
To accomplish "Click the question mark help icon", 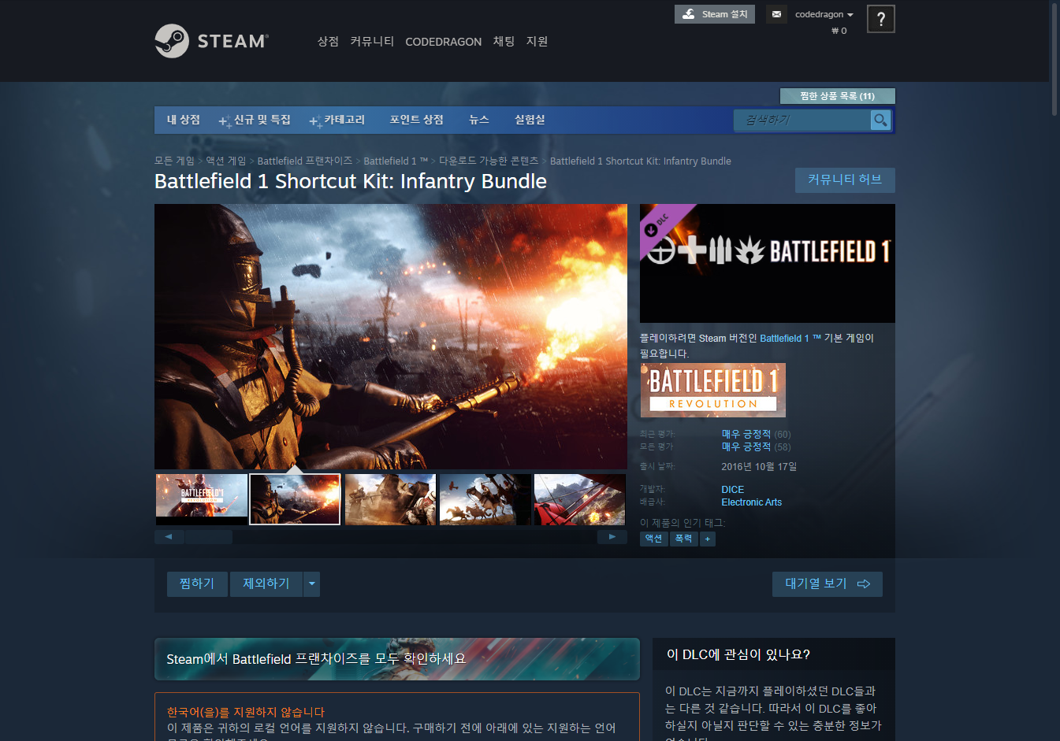I will tap(880, 19).
